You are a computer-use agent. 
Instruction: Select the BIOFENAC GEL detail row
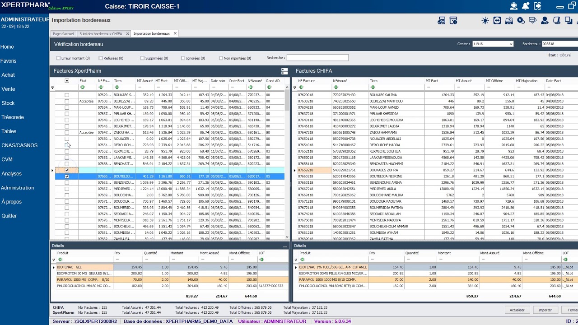tap(169, 267)
